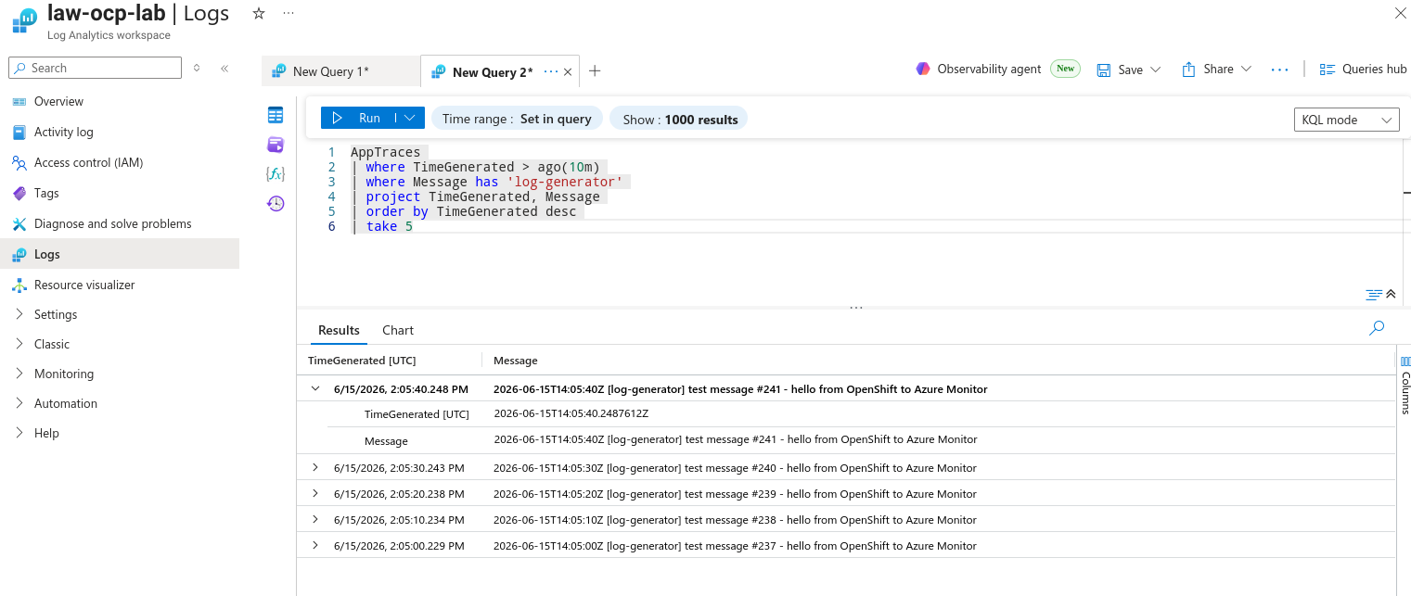Save the query
The image size is (1411, 596).
pos(1120,70)
